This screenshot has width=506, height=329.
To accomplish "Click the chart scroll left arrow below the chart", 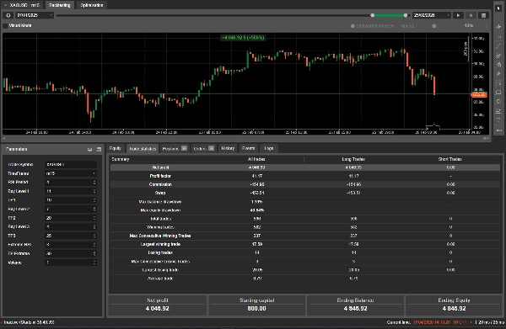I will coord(4,138).
